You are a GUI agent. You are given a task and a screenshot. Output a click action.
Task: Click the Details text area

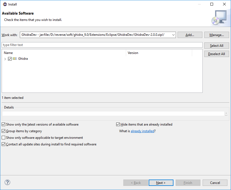click(113, 113)
